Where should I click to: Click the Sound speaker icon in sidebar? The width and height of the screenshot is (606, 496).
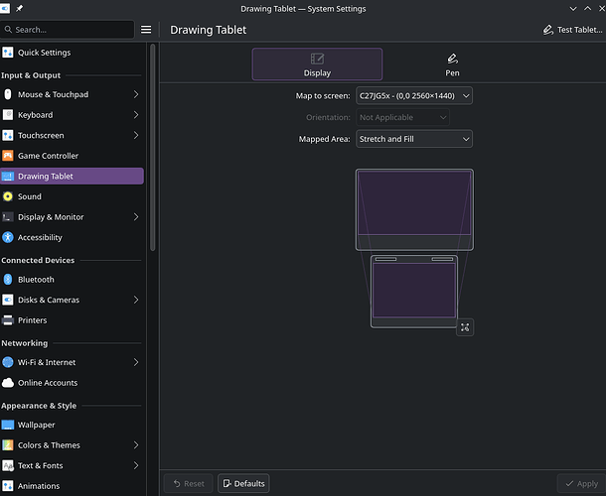pyautogui.click(x=8, y=196)
